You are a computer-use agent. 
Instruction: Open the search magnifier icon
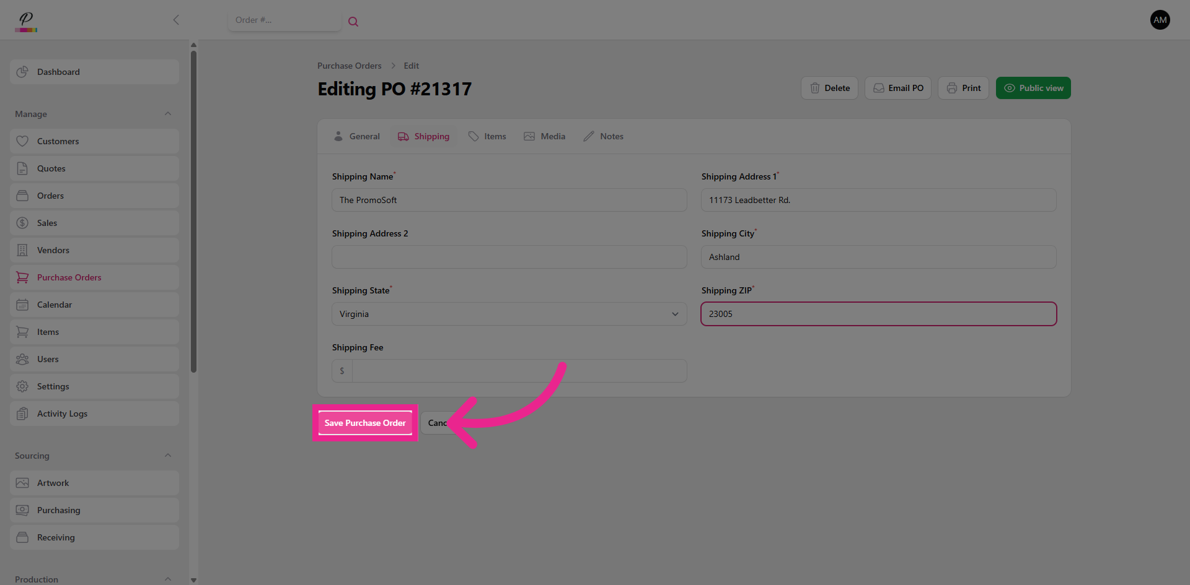pos(353,20)
